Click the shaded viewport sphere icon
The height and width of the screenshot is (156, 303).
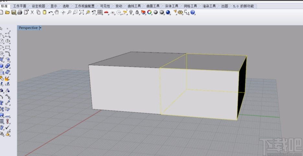[x=162, y=13]
